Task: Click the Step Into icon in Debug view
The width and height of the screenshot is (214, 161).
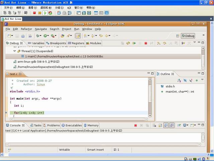Action: 158,43
